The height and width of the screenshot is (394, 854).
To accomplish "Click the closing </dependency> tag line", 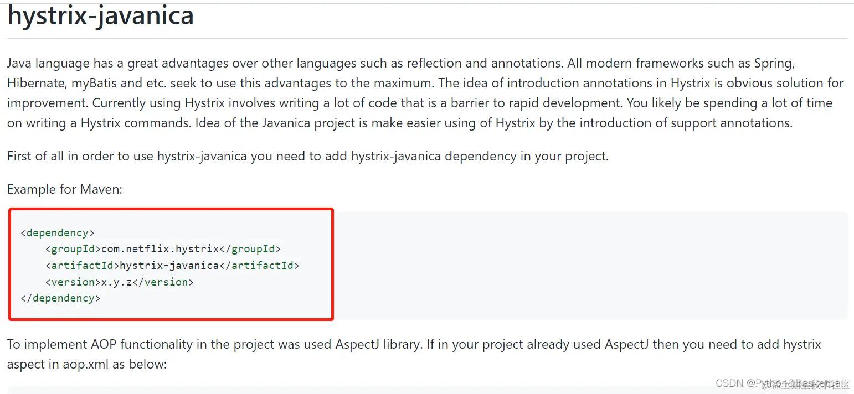I will pos(60,298).
